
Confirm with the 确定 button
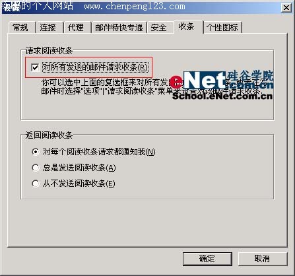[207, 259]
